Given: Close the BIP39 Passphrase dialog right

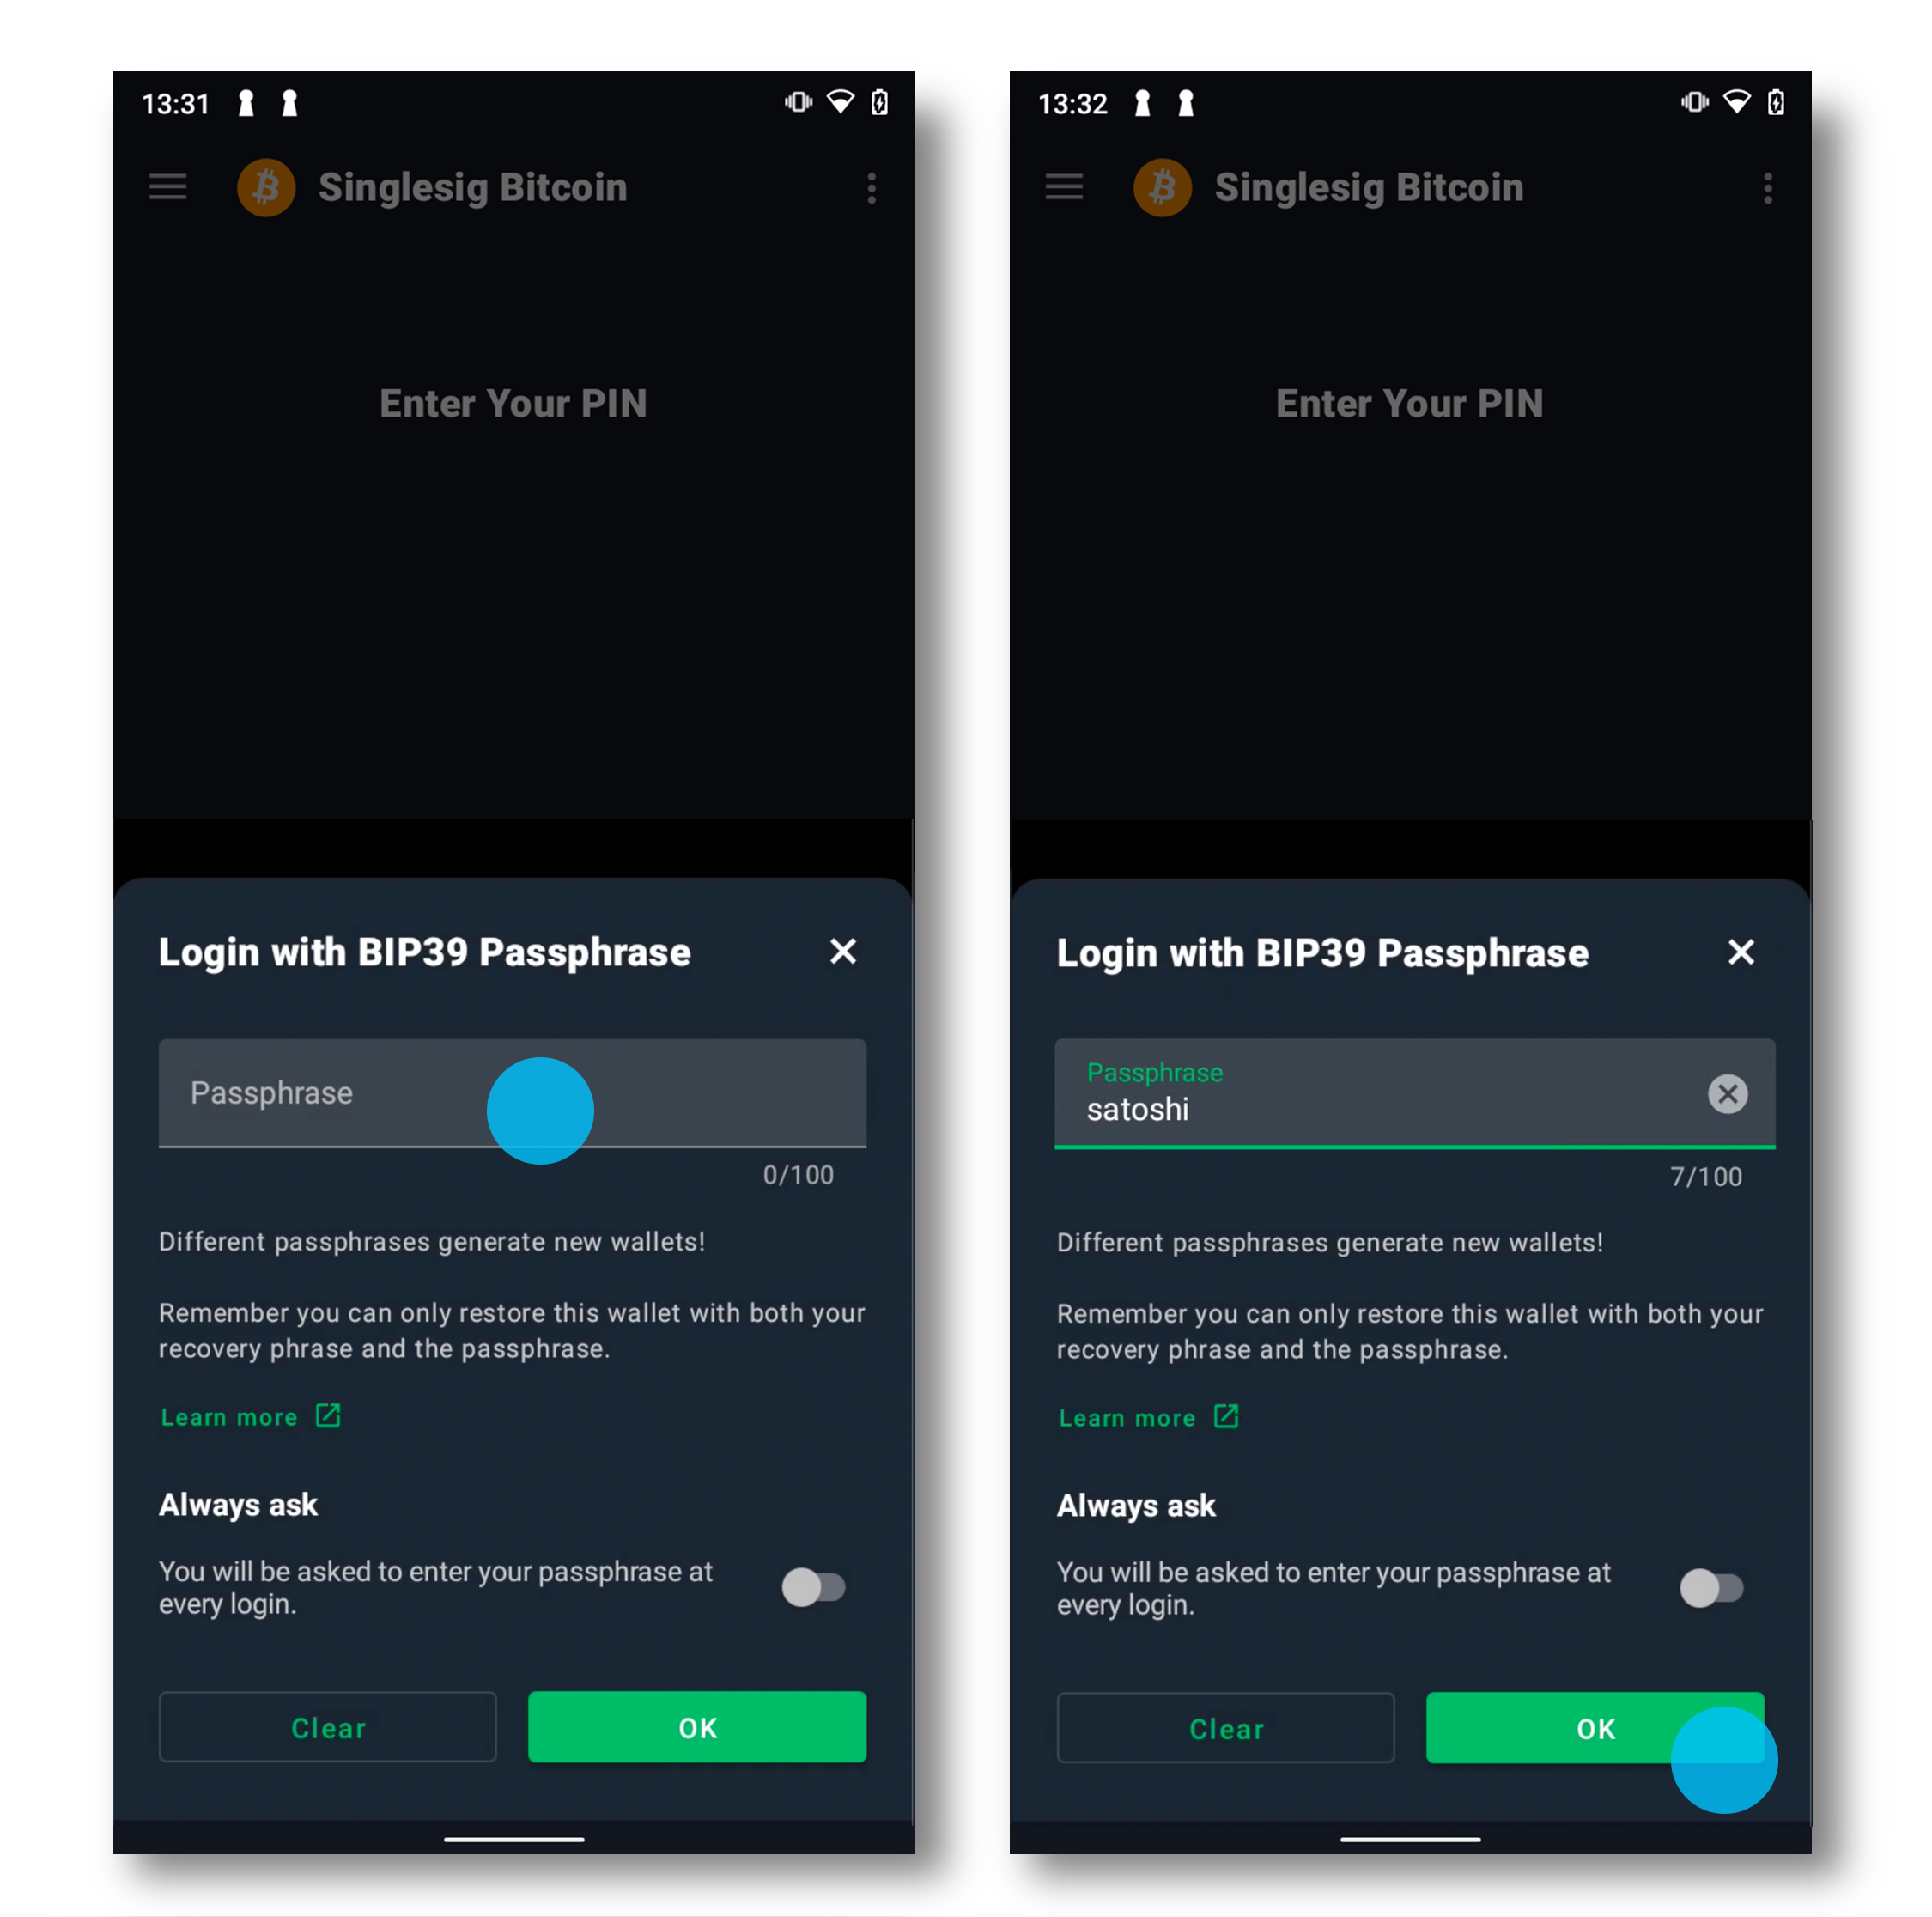Looking at the screenshot, I should coord(1744,953).
